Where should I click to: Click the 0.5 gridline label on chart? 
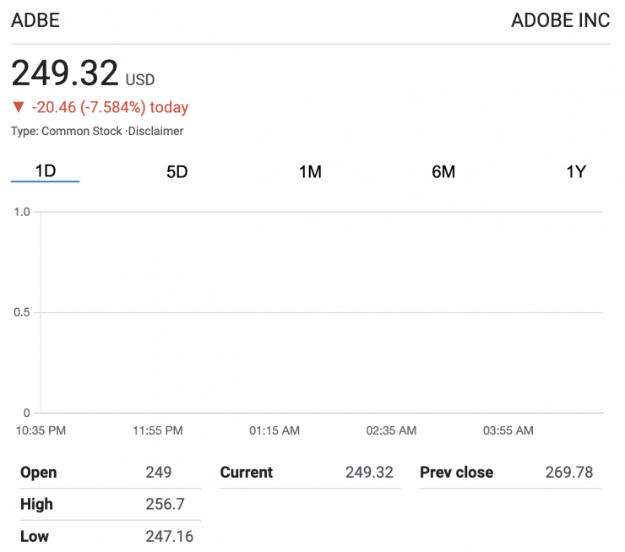(21, 312)
